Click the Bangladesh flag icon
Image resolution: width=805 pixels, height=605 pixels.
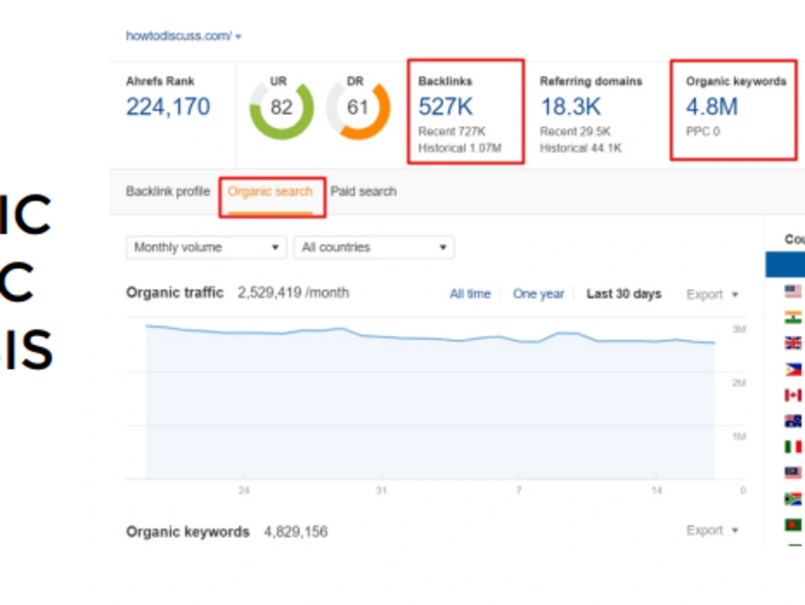point(793,524)
